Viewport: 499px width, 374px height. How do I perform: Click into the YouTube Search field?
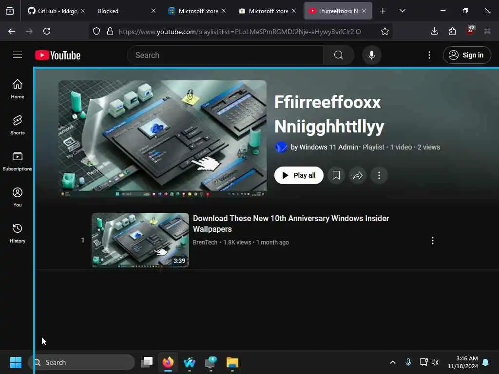pyautogui.click(x=226, y=55)
